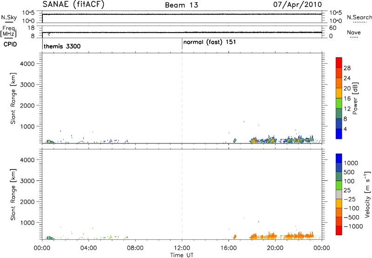The height and width of the screenshot is (258, 372).
Task: Pick the orange 20–24 dB Power colorbar segment
Action: point(339,83)
